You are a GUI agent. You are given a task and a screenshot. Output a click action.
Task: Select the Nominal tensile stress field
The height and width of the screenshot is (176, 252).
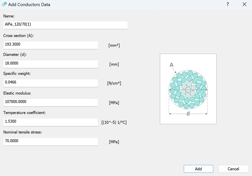51,141
